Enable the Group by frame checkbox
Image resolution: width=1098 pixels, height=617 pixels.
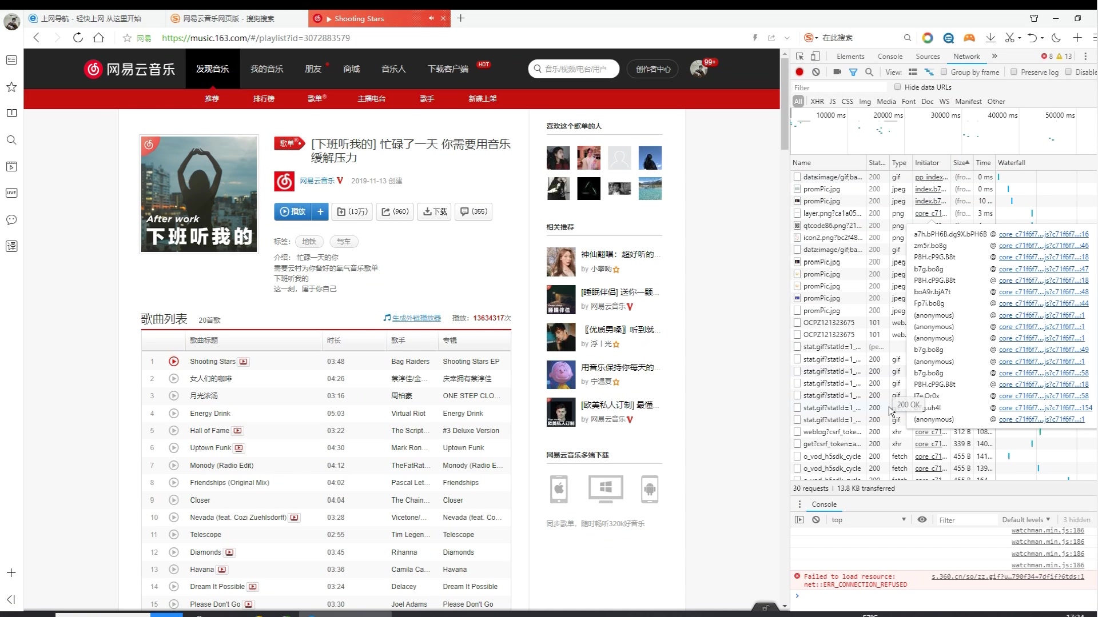944,72
